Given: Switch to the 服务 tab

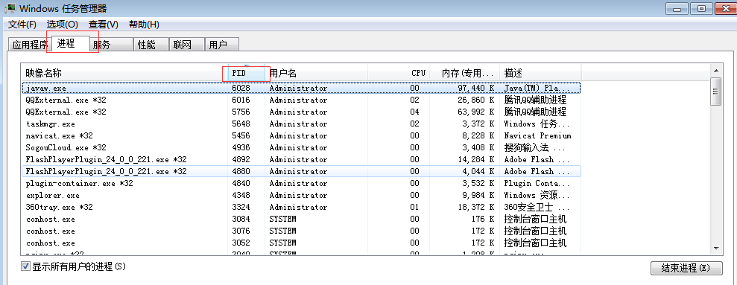Looking at the screenshot, I should click(111, 45).
